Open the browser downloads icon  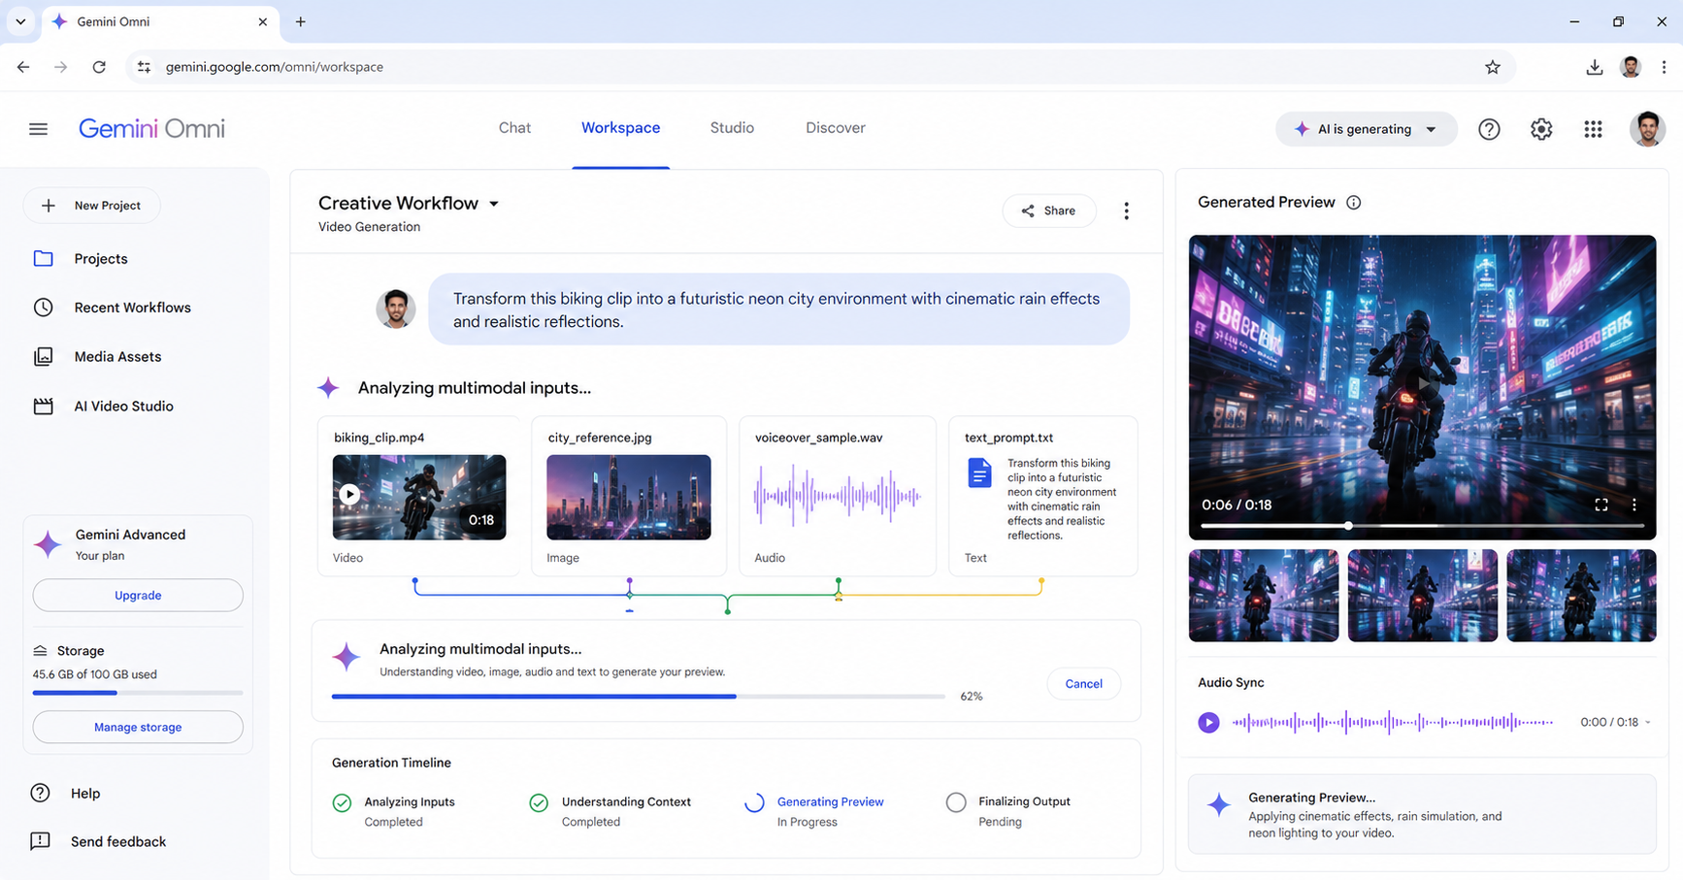point(1594,67)
